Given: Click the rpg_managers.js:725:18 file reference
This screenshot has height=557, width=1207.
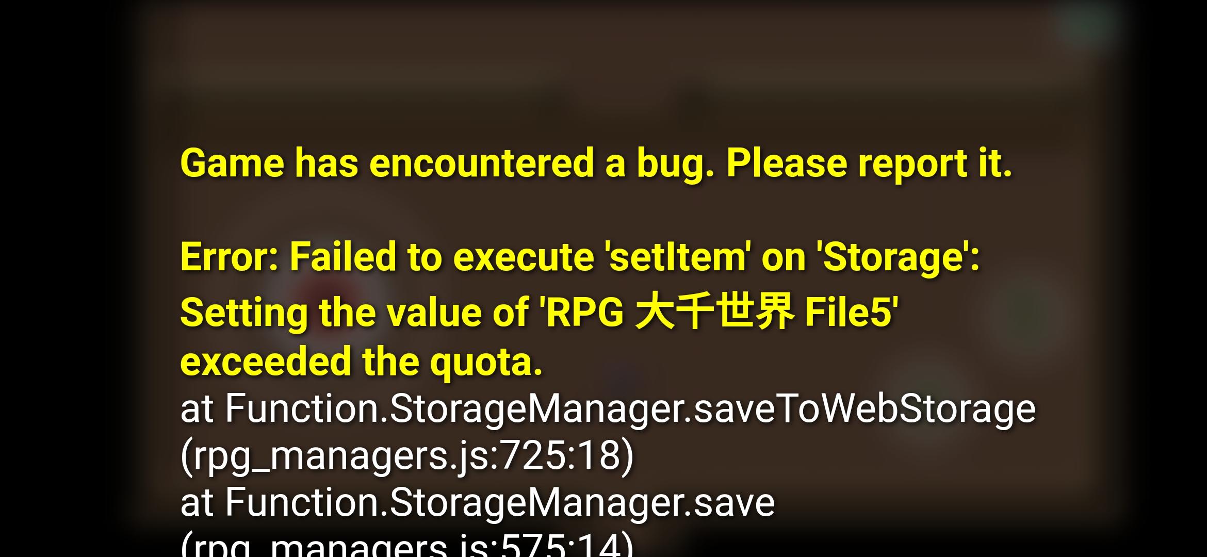Looking at the screenshot, I should click(407, 456).
